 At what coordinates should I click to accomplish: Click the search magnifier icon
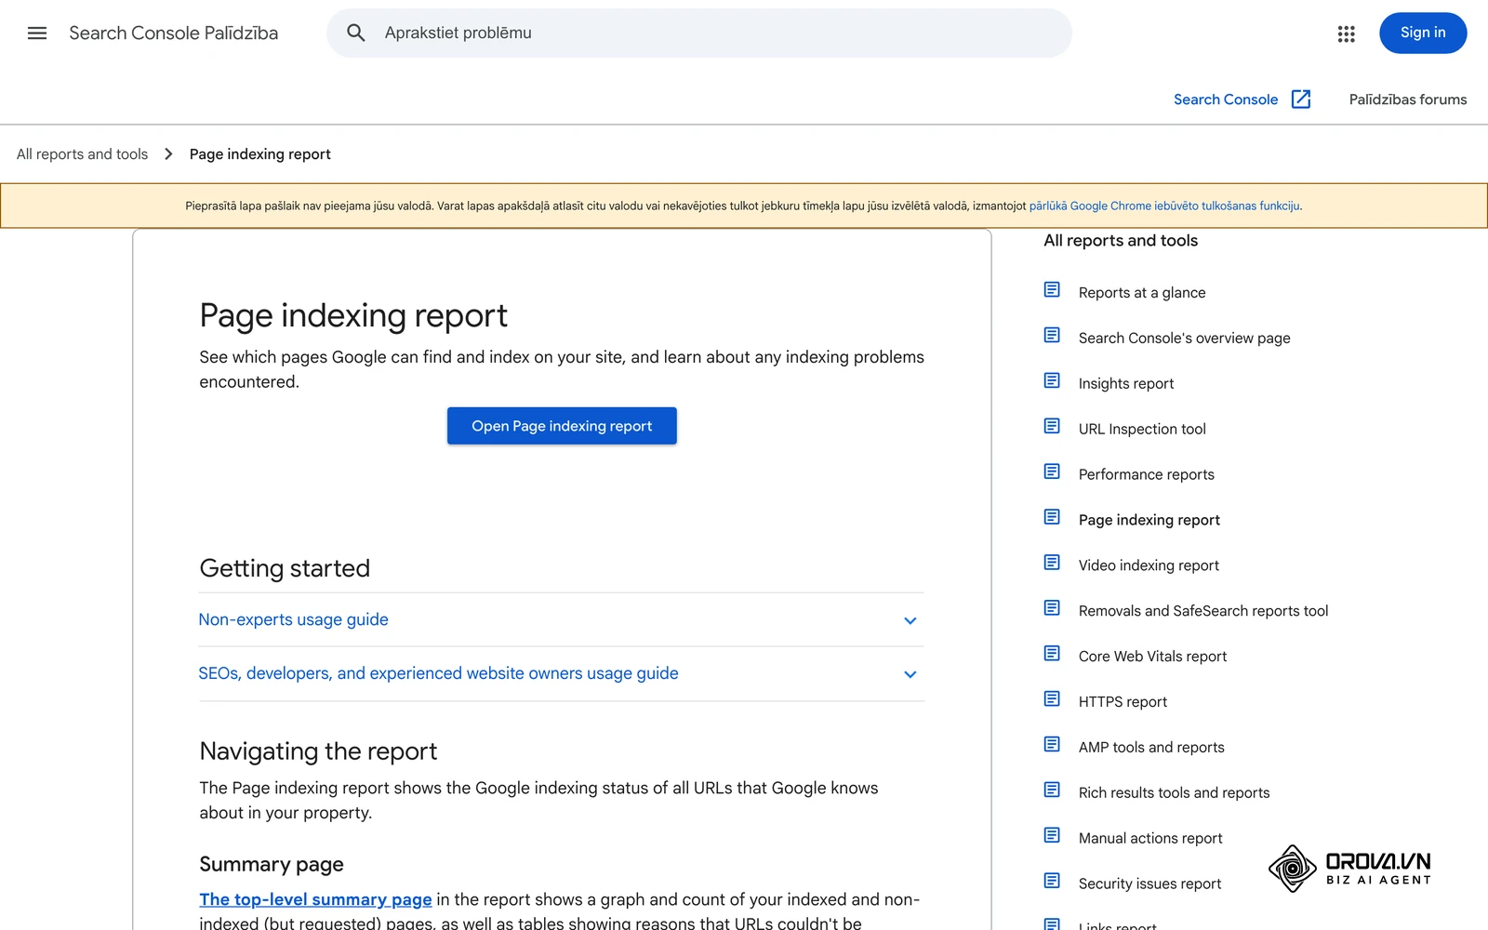355,33
